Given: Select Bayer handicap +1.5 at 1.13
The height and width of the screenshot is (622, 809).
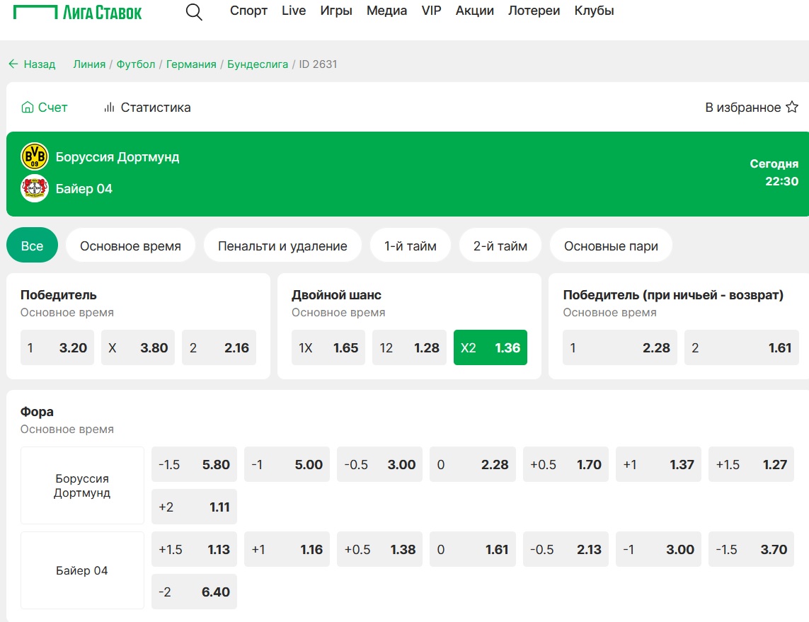Looking at the screenshot, I should tap(194, 549).
